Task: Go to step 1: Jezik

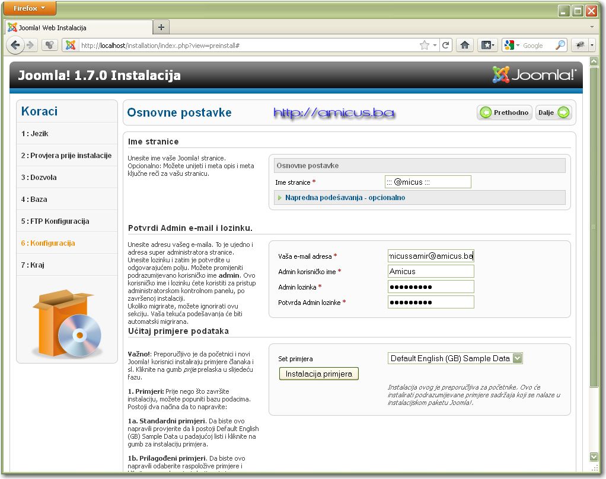Action: click(35, 134)
